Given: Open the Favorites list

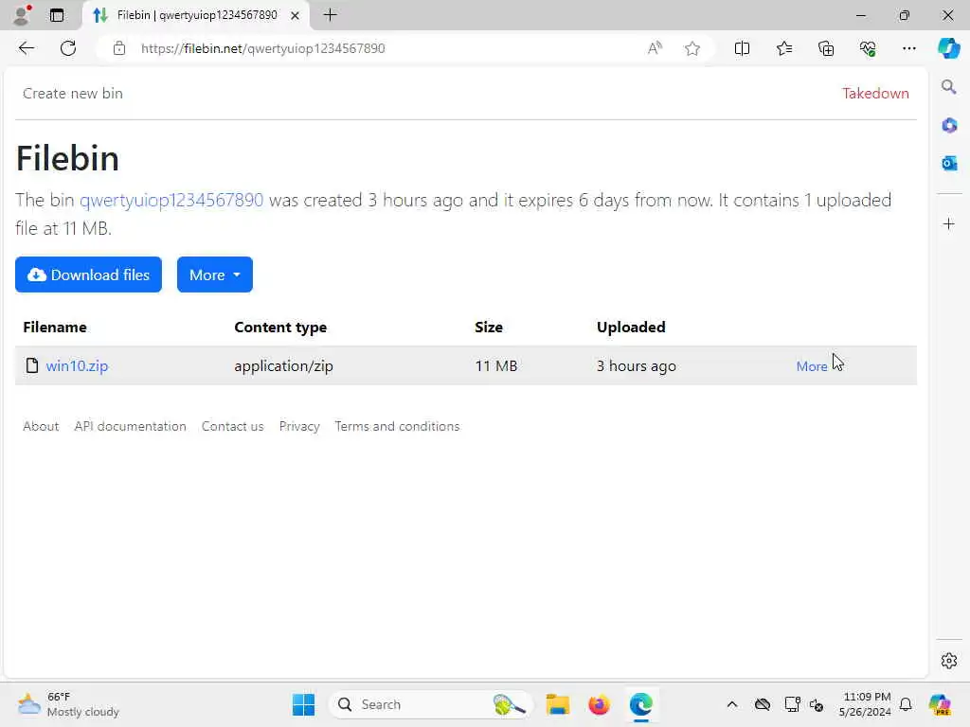Looking at the screenshot, I should click(783, 48).
